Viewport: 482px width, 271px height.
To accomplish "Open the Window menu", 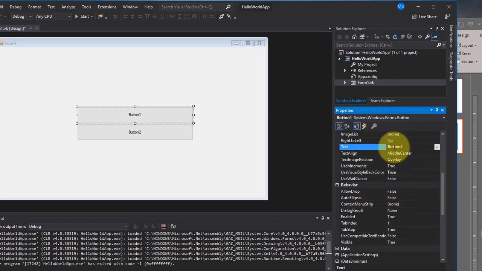I will coord(130,7).
